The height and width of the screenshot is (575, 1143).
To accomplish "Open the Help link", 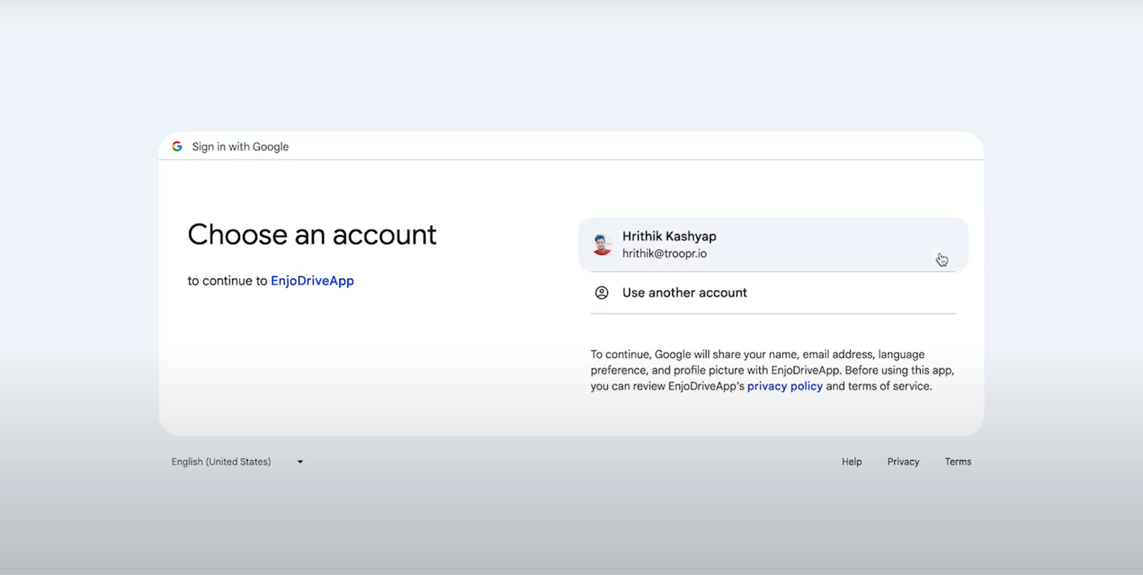I will coord(852,462).
